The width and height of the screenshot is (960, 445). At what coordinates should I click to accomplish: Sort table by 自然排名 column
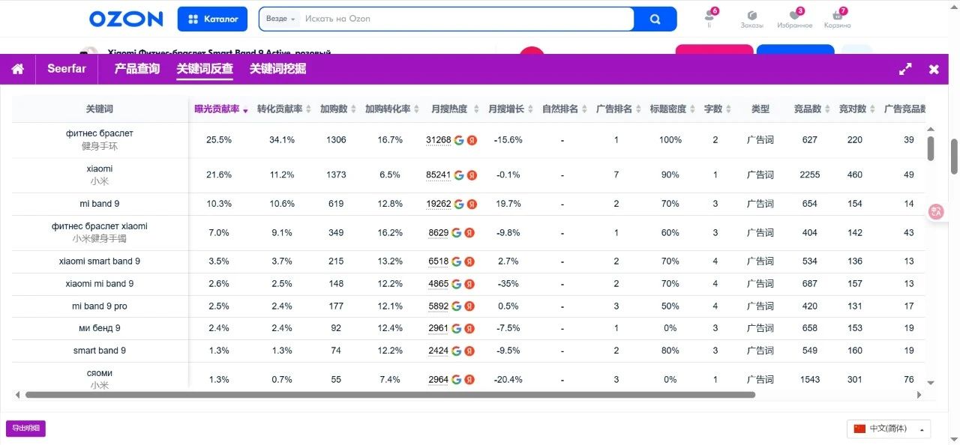(x=565, y=109)
